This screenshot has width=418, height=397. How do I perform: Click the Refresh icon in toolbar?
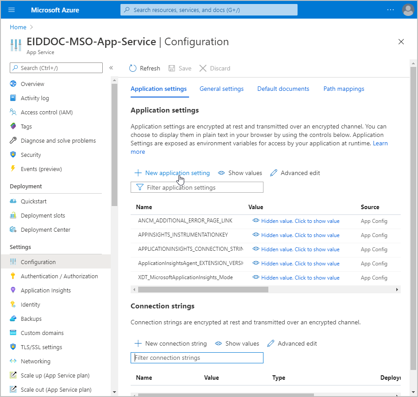(133, 68)
